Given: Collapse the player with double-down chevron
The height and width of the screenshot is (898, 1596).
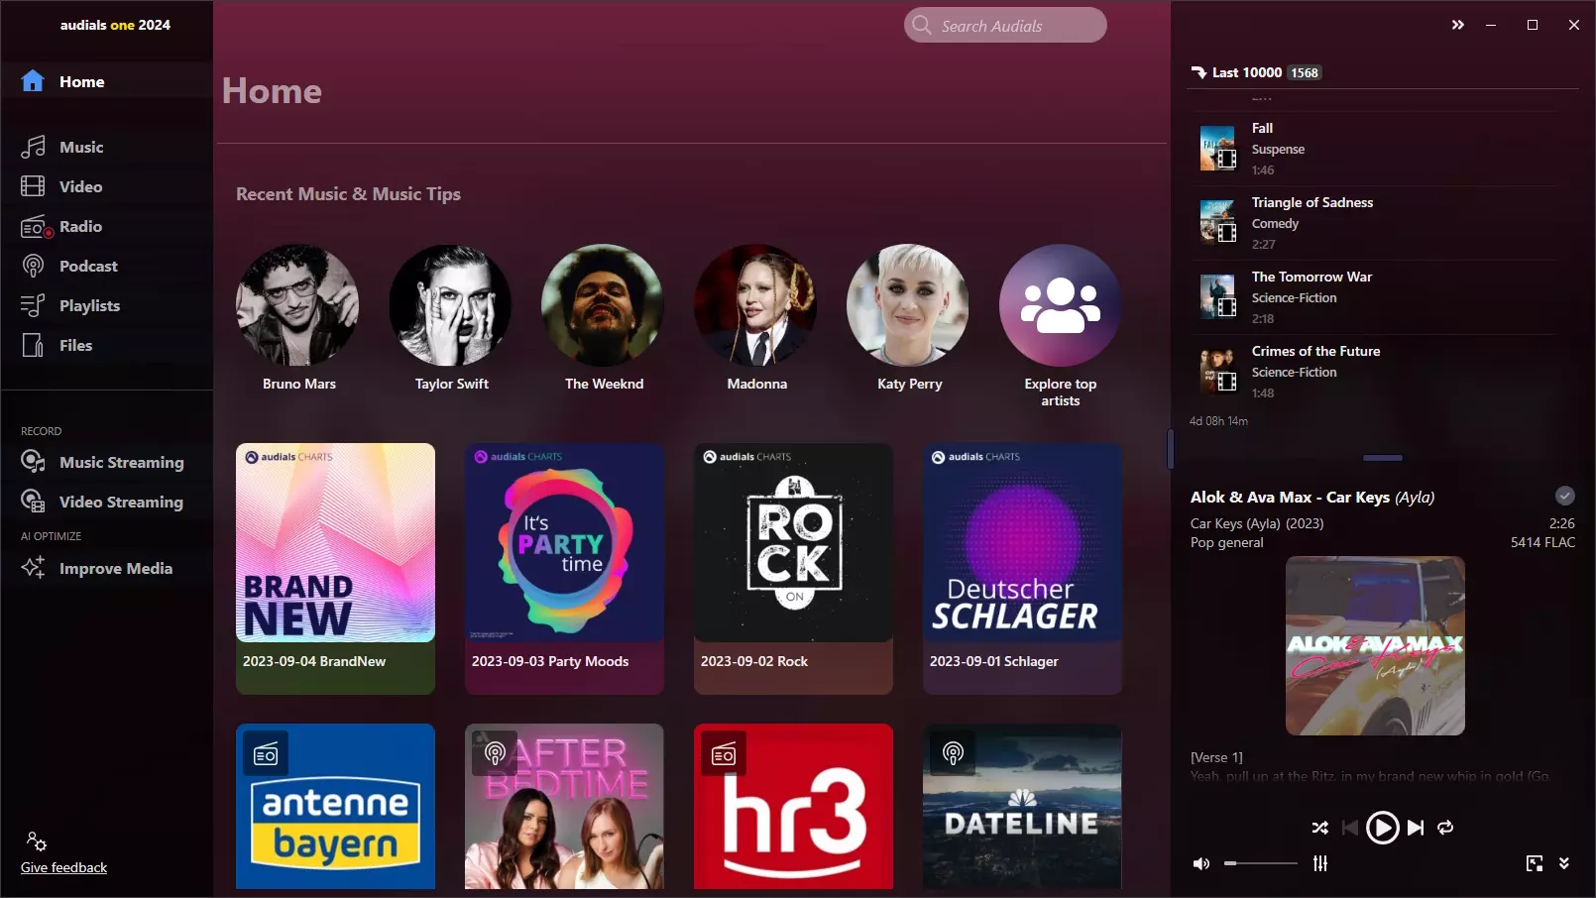Looking at the screenshot, I should [1564, 863].
